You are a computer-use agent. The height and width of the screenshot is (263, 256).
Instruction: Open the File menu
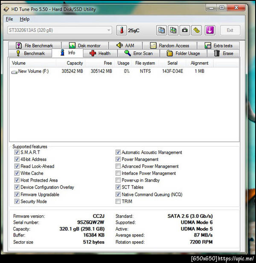(9, 19)
